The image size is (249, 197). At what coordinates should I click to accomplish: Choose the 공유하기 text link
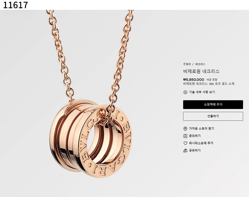195,150
